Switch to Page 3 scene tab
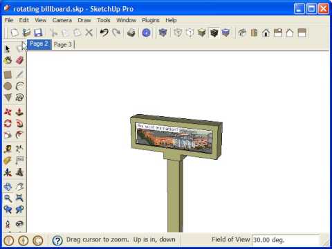The image size is (332, 249). [63, 44]
